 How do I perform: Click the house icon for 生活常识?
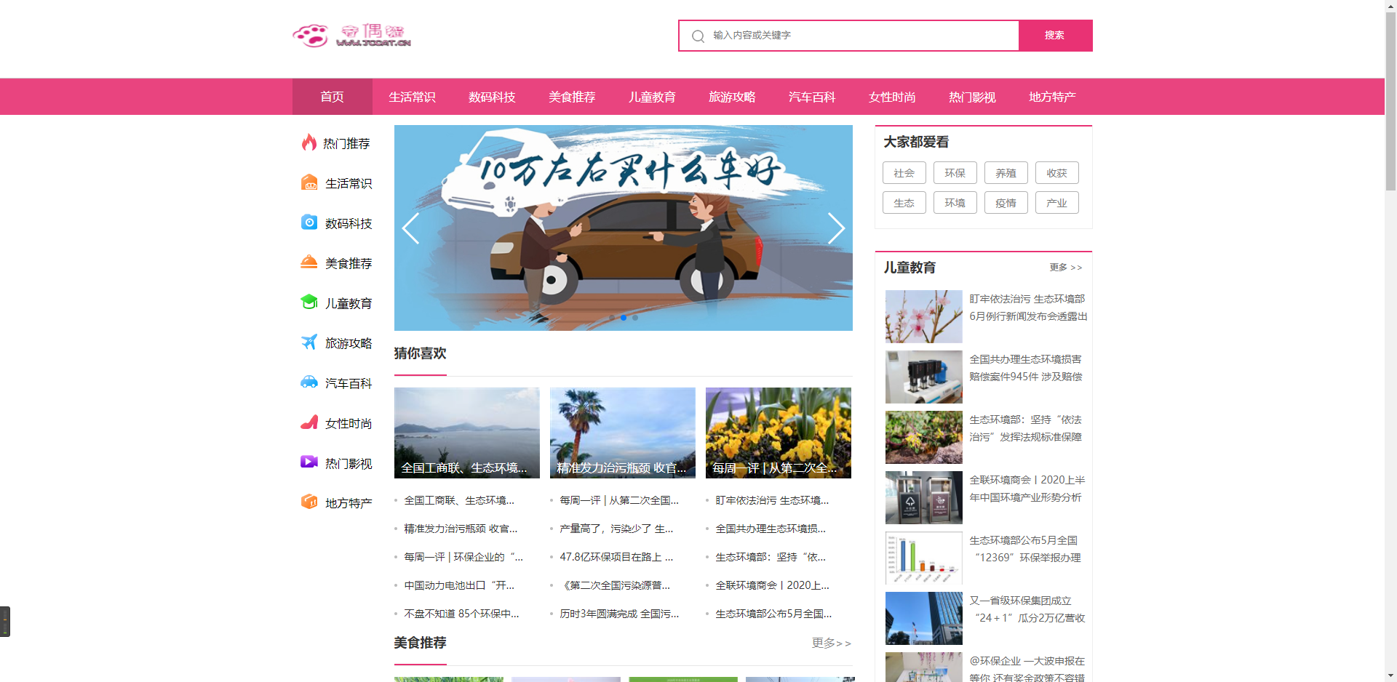(309, 182)
